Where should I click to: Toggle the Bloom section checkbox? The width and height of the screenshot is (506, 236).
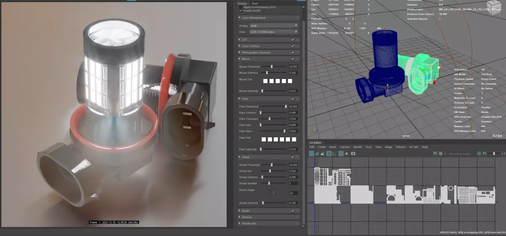pyautogui.click(x=293, y=59)
